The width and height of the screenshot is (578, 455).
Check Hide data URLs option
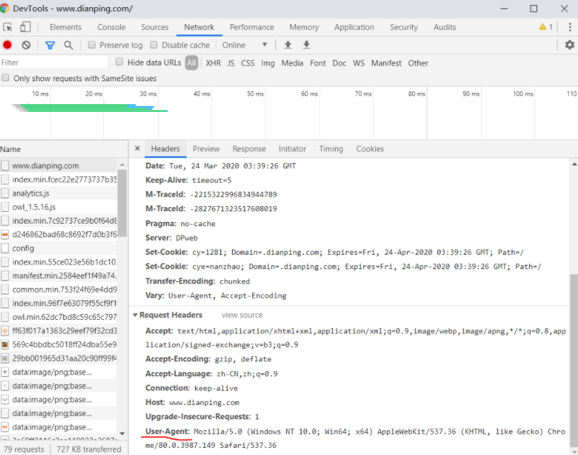click(119, 62)
